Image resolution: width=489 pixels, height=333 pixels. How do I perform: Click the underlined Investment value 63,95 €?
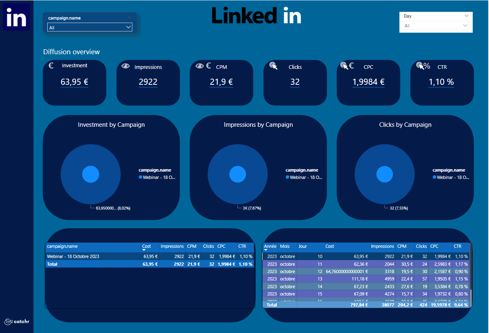[x=74, y=82]
